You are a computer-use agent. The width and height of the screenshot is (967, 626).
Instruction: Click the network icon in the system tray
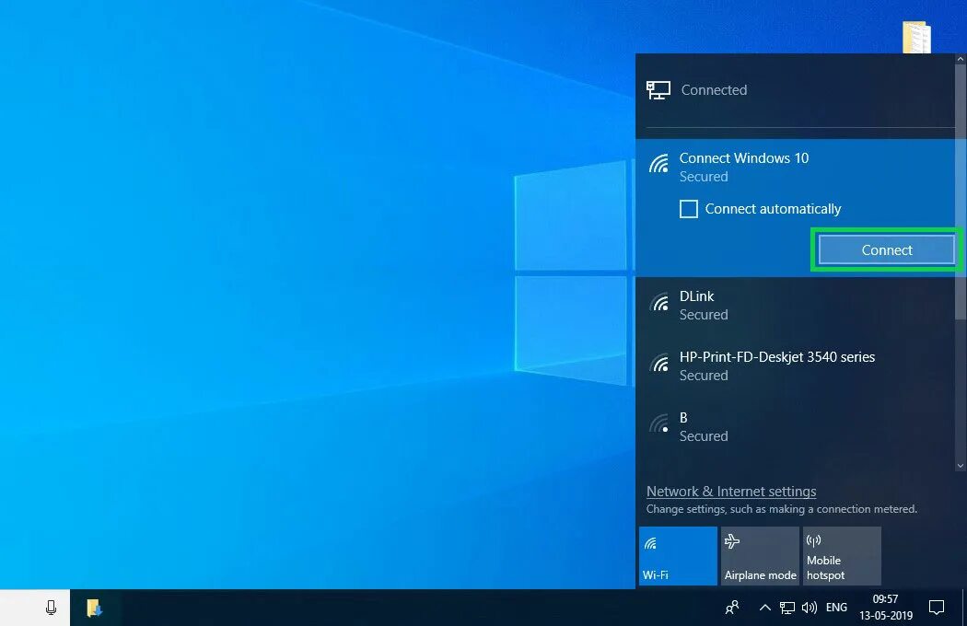click(x=786, y=608)
